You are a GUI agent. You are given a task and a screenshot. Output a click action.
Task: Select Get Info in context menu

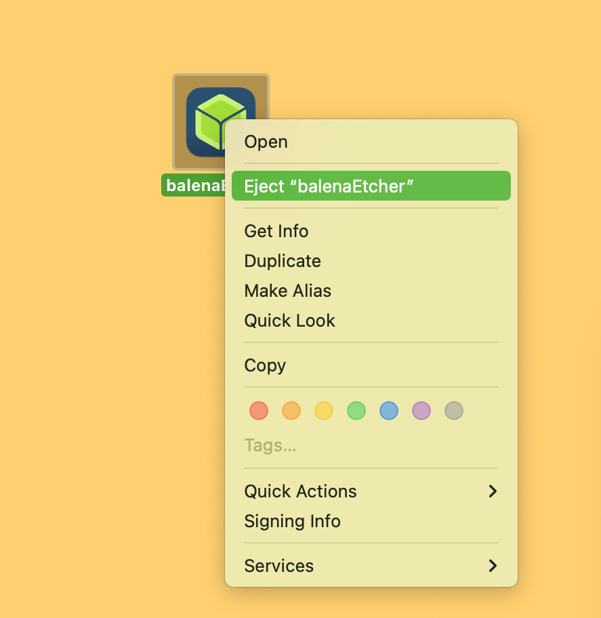[371, 231]
